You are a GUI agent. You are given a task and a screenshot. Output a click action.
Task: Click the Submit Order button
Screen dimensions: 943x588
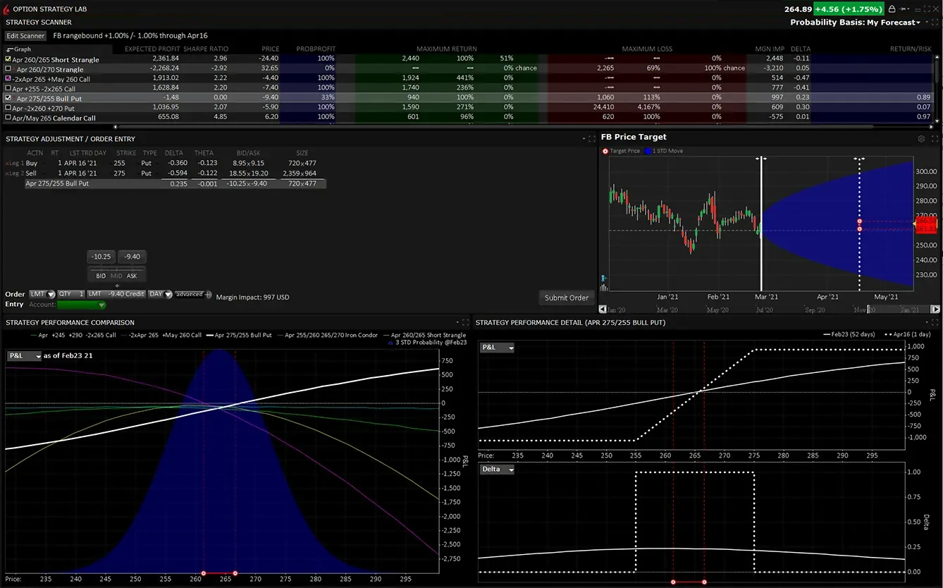click(566, 298)
